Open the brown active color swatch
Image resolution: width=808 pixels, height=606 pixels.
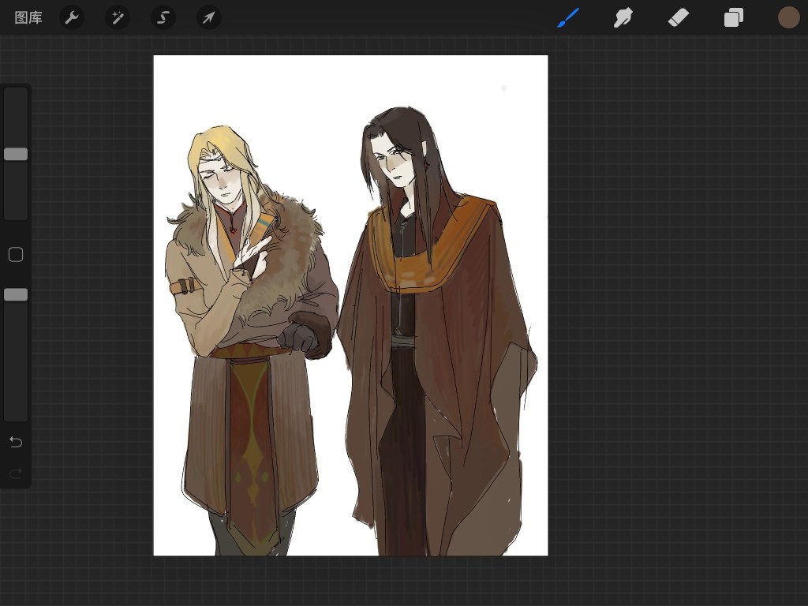[789, 17]
